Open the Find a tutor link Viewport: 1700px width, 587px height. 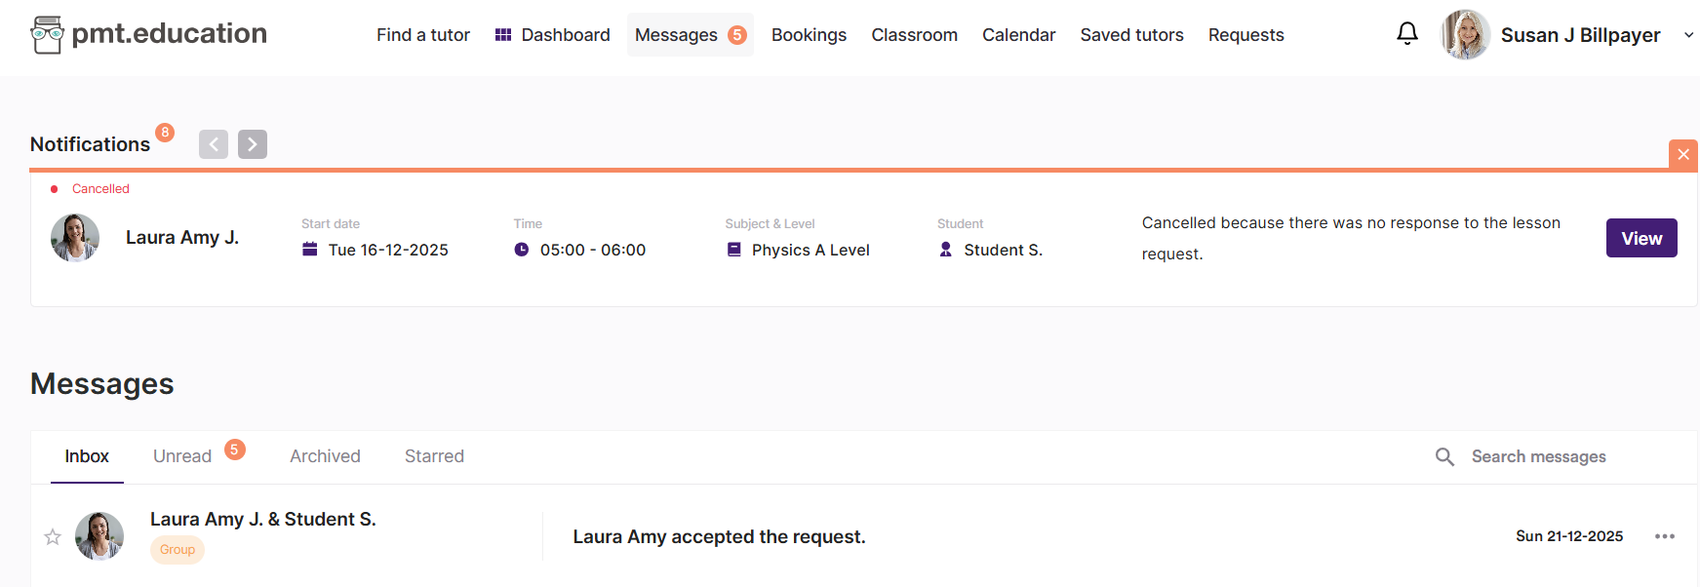point(423,35)
